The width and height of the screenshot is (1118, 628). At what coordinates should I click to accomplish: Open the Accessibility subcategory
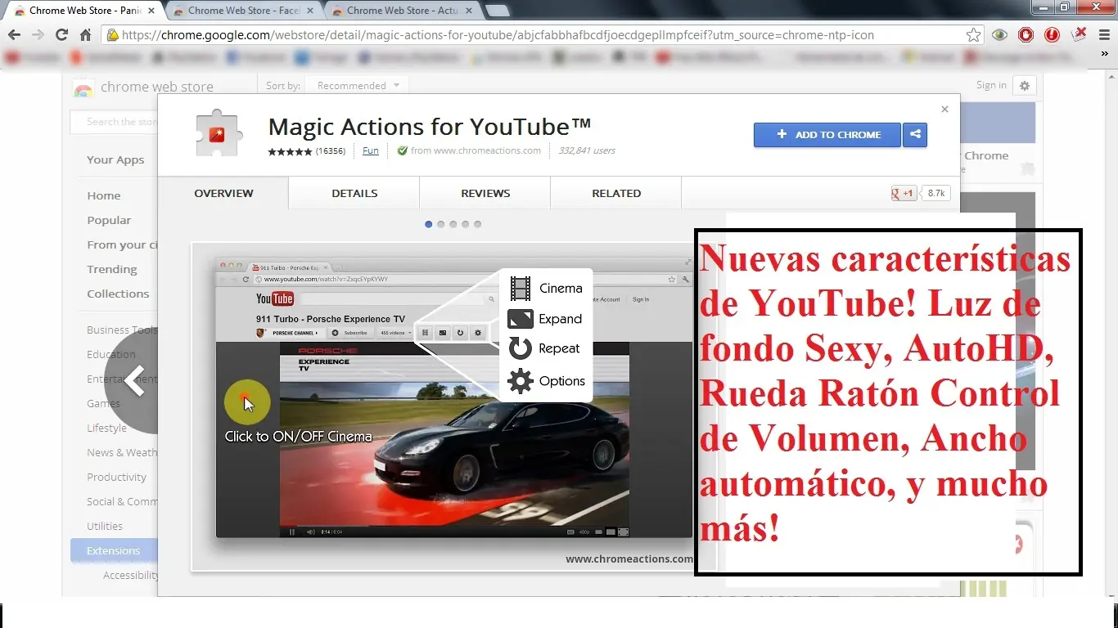pyautogui.click(x=130, y=575)
